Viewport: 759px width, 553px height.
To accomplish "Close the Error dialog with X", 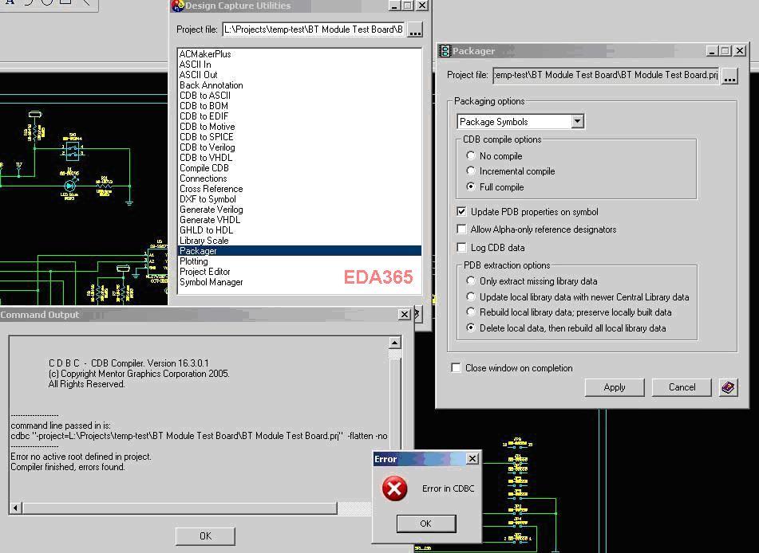I will click(472, 459).
